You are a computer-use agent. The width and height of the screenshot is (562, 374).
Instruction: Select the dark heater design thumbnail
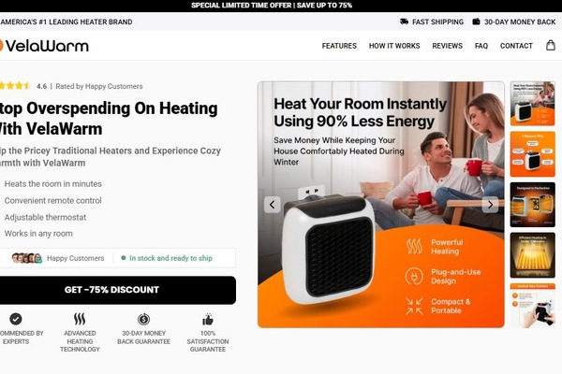tap(533, 205)
